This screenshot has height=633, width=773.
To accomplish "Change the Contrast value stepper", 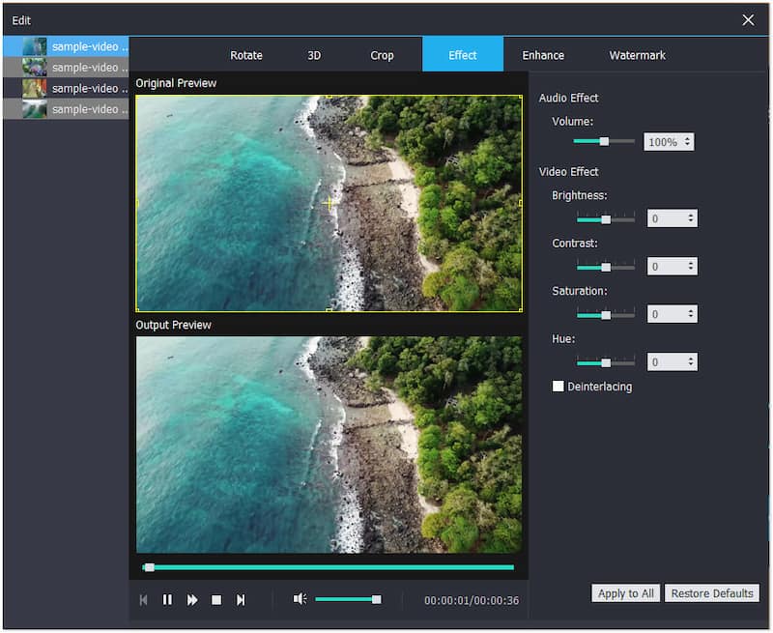I will 691,267.
